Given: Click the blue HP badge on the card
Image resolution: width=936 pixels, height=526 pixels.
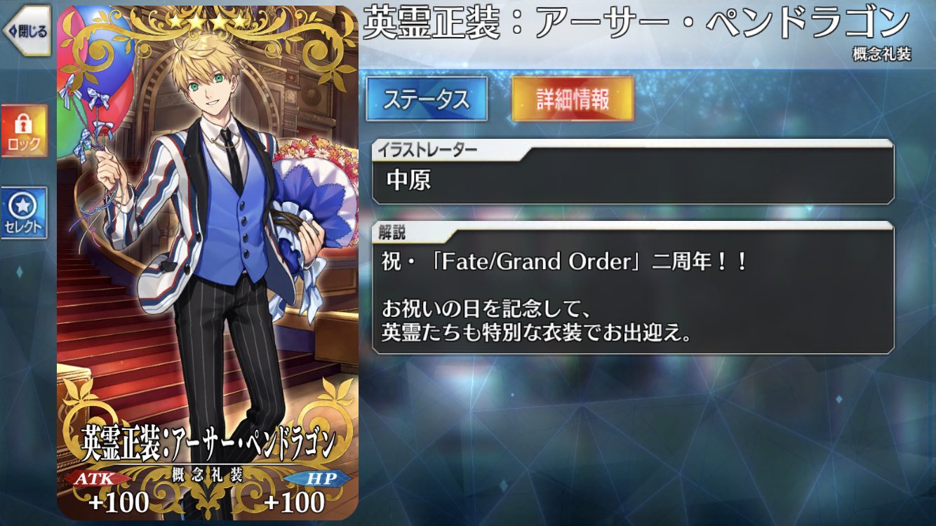Looking at the screenshot, I should click(318, 479).
